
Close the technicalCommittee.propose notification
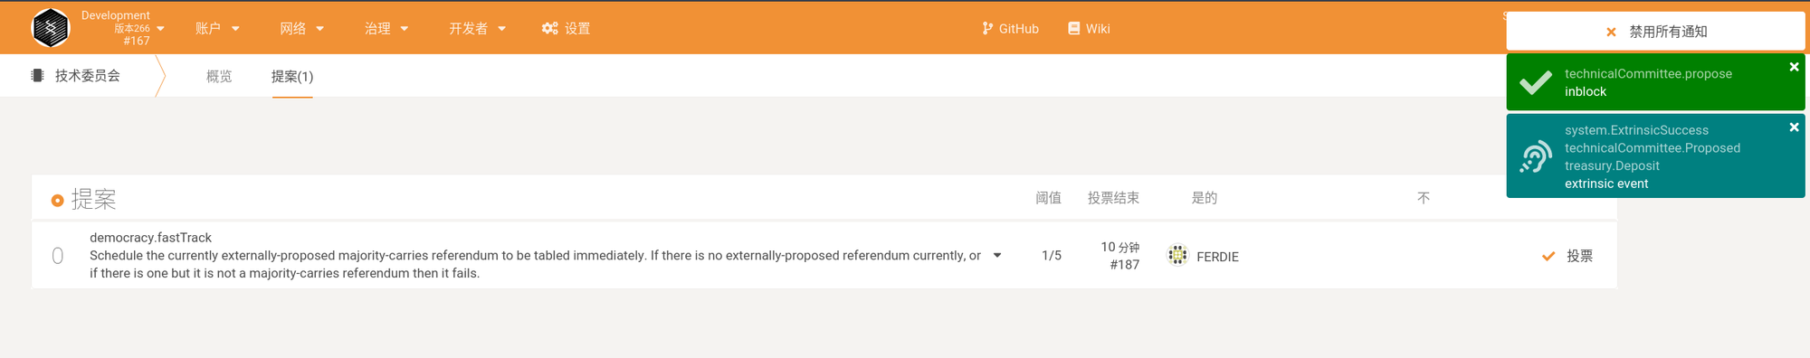tap(1794, 67)
